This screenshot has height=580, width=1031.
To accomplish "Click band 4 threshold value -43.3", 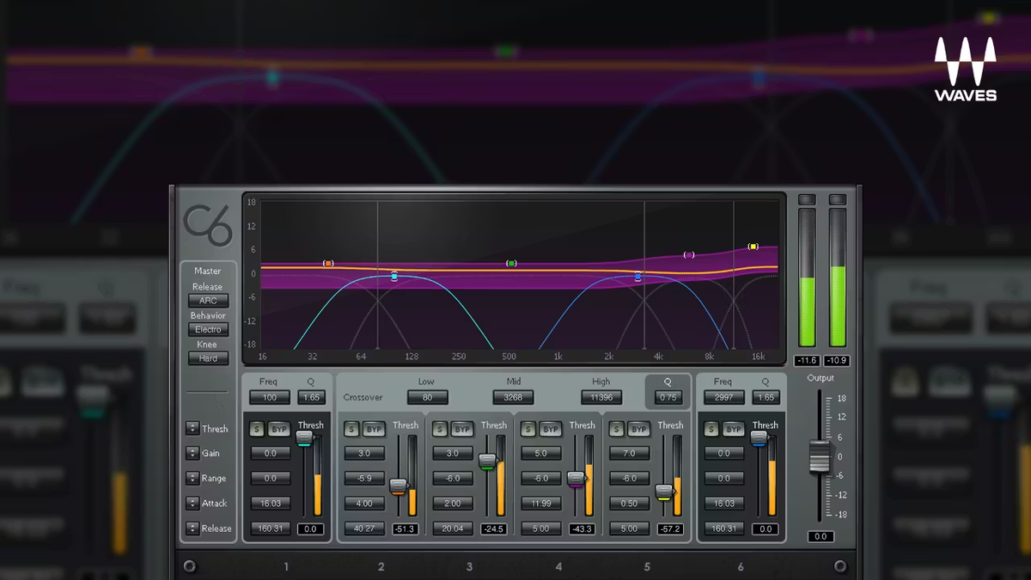I will coord(582,529).
